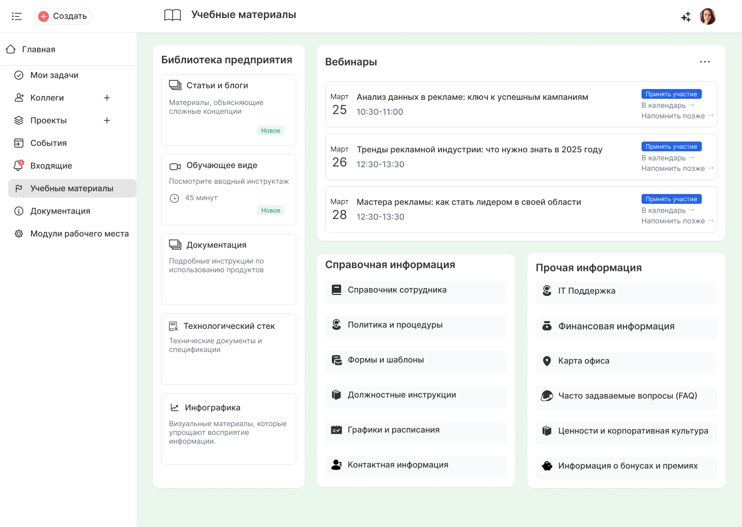Click В календарь link for March 26 webinar
This screenshot has height=527, width=742.
668,158
